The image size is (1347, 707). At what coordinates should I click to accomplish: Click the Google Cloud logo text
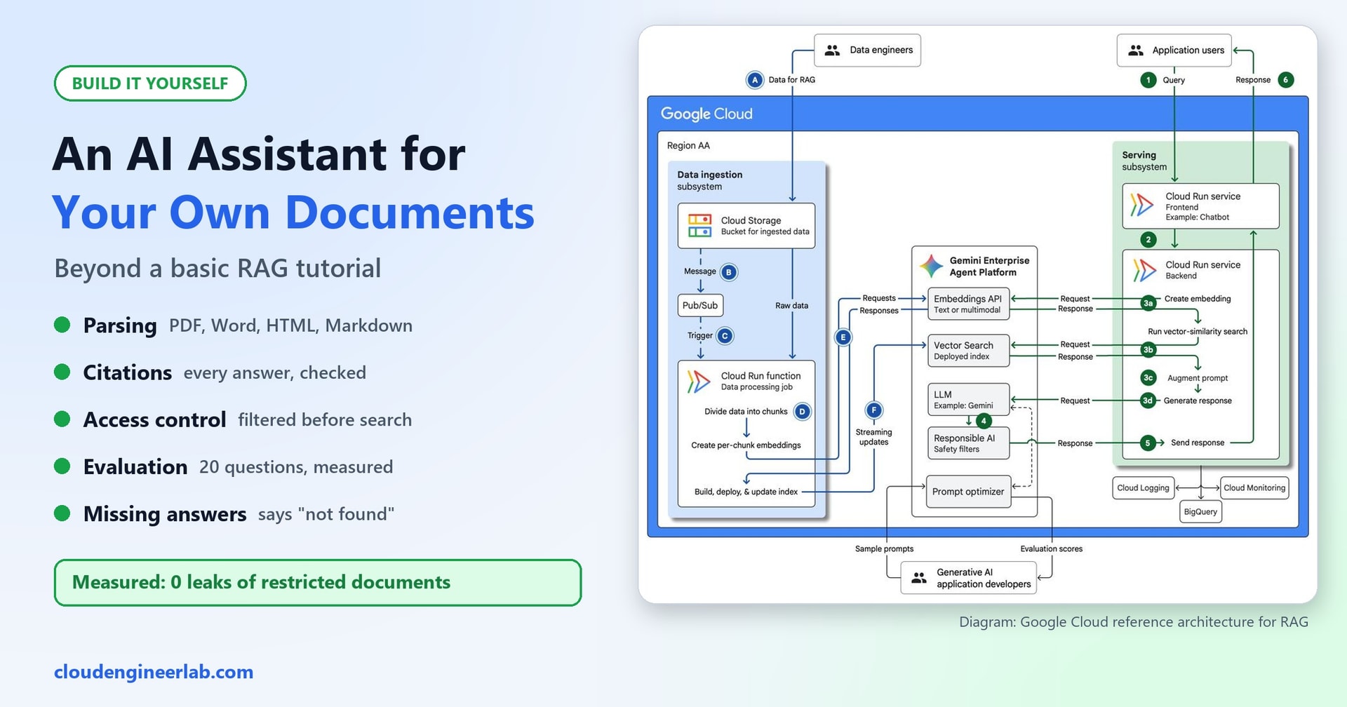point(706,114)
